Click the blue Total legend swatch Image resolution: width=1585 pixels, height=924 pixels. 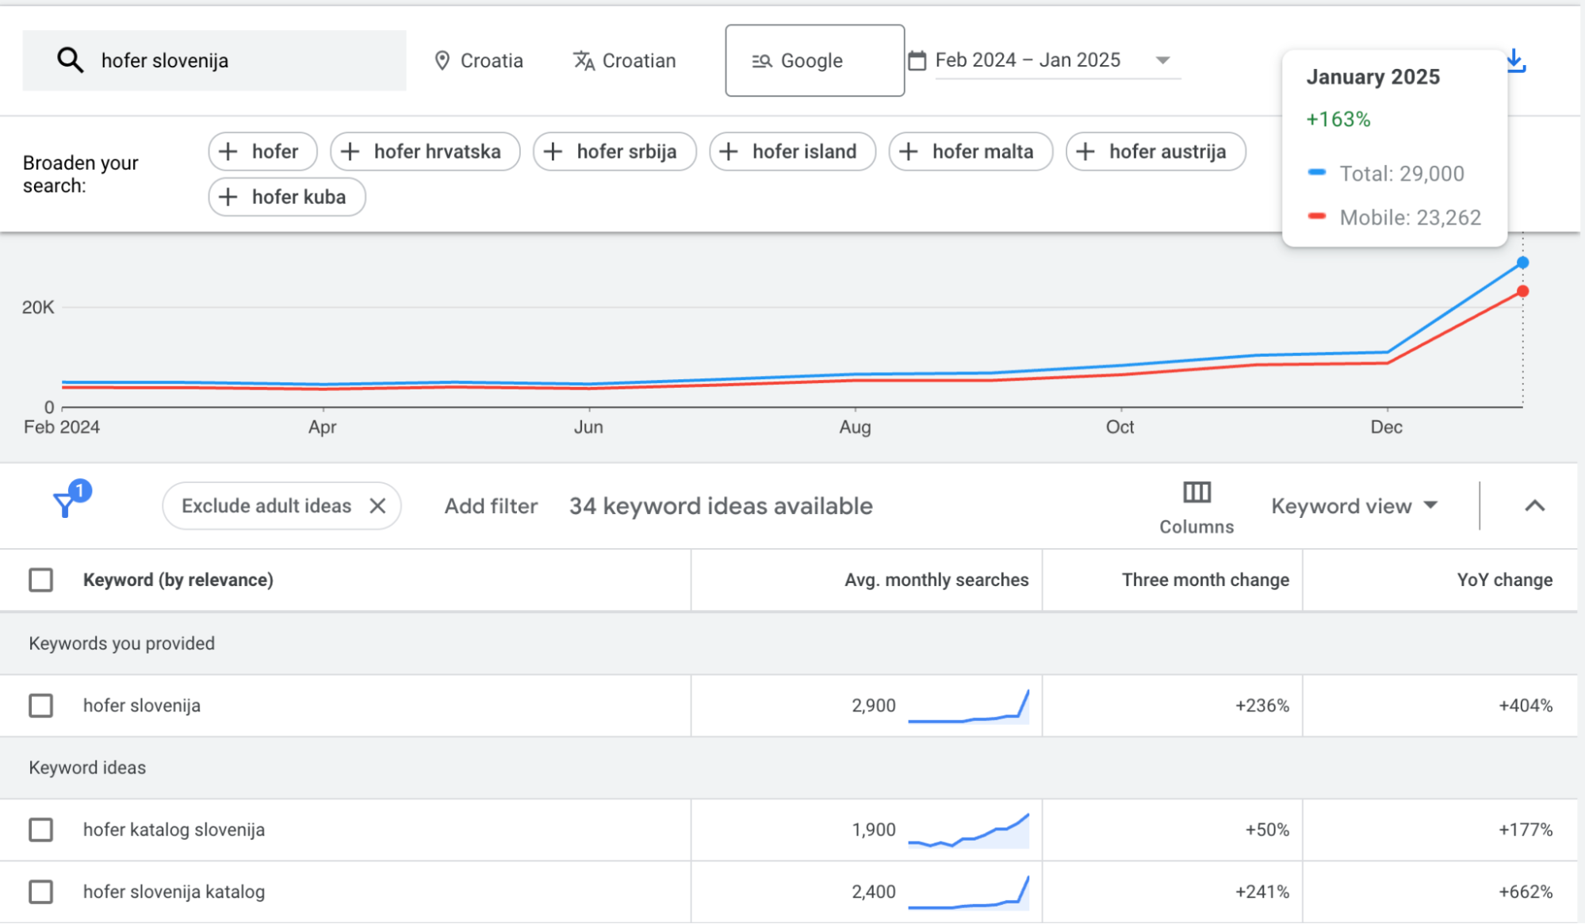click(x=1317, y=172)
